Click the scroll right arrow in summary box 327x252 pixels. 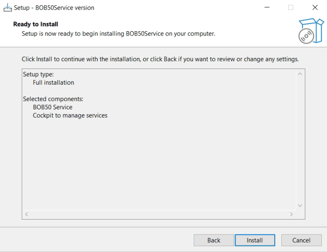[291, 214]
